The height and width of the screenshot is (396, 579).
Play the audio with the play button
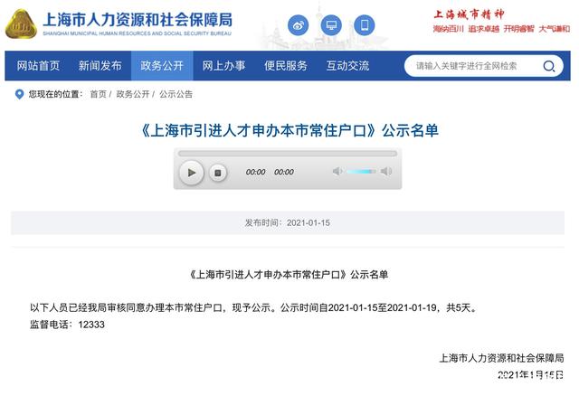pyautogui.click(x=191, y=173)
